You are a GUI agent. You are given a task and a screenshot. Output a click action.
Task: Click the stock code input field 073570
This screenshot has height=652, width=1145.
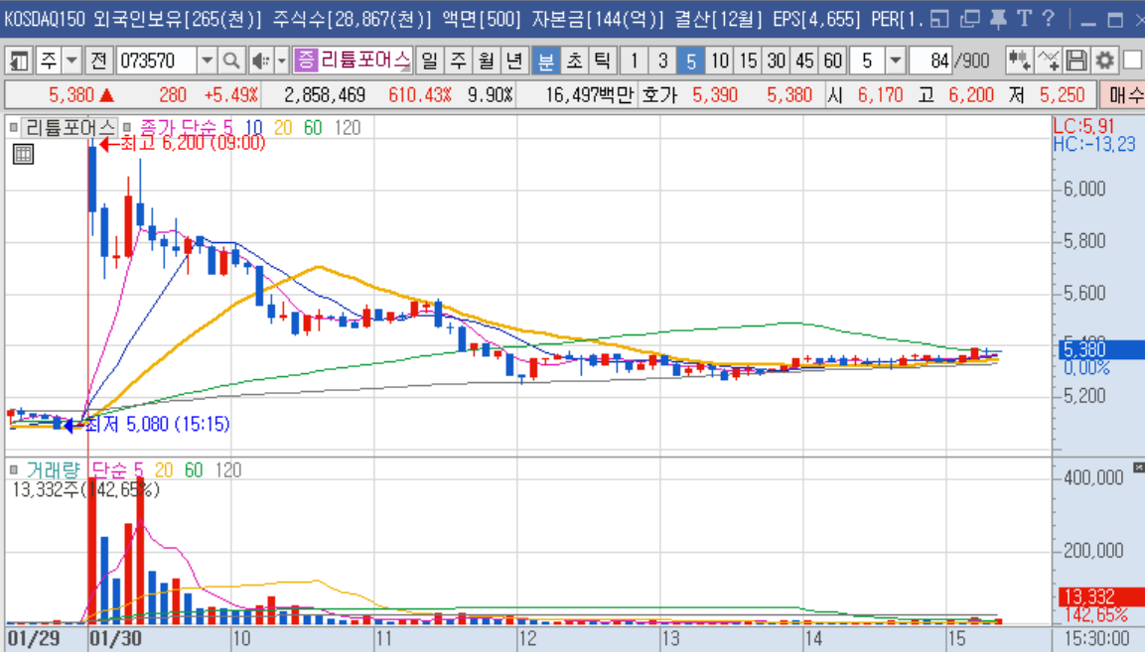[156, 61]
